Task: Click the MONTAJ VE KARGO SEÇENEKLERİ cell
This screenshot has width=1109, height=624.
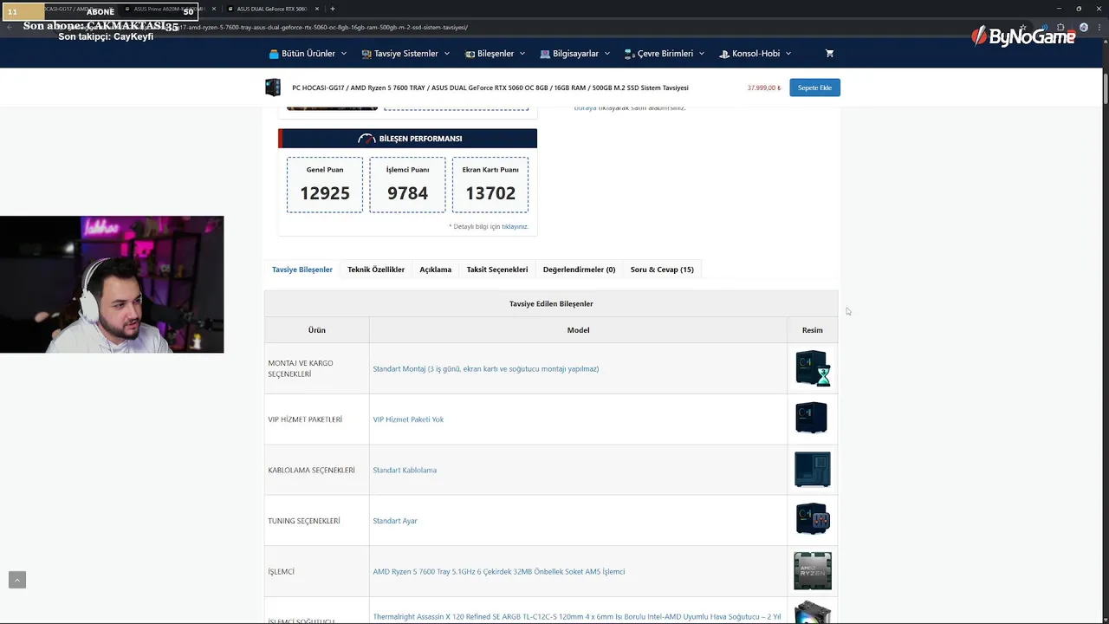Action: [x=317, y=368]
